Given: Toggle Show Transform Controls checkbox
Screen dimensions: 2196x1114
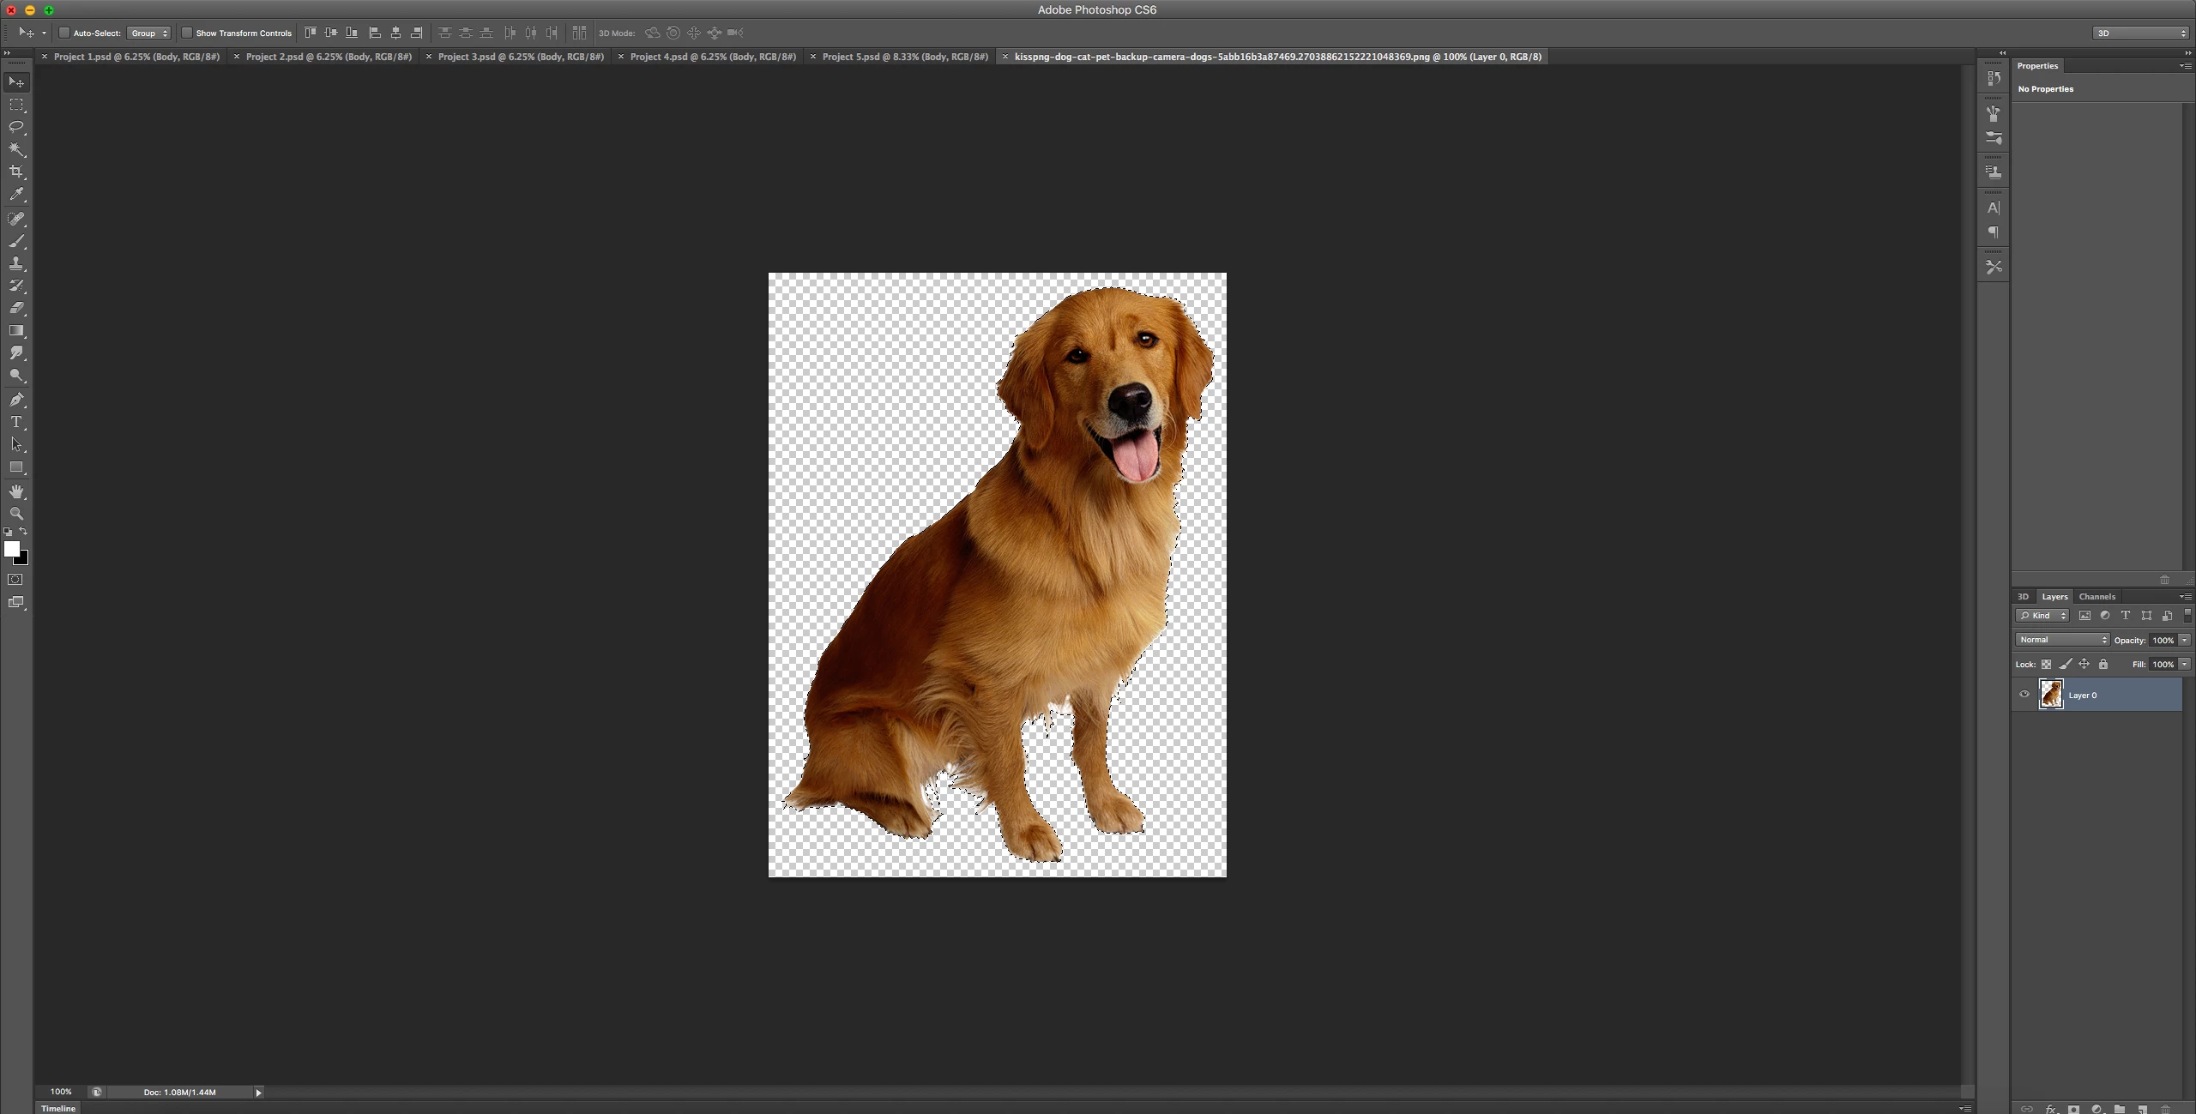Looking at the screenshot, I should click(187, 33).
